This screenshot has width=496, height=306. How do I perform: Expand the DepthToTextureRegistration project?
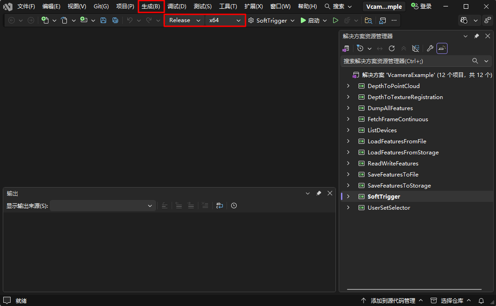[348, 97]
